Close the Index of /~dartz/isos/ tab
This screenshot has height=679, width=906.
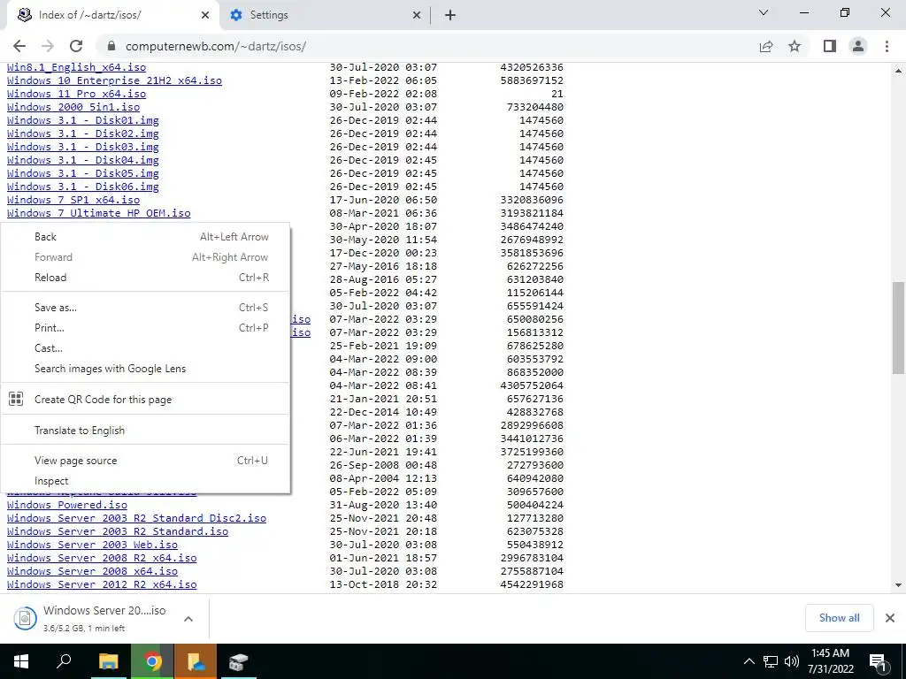205,15
